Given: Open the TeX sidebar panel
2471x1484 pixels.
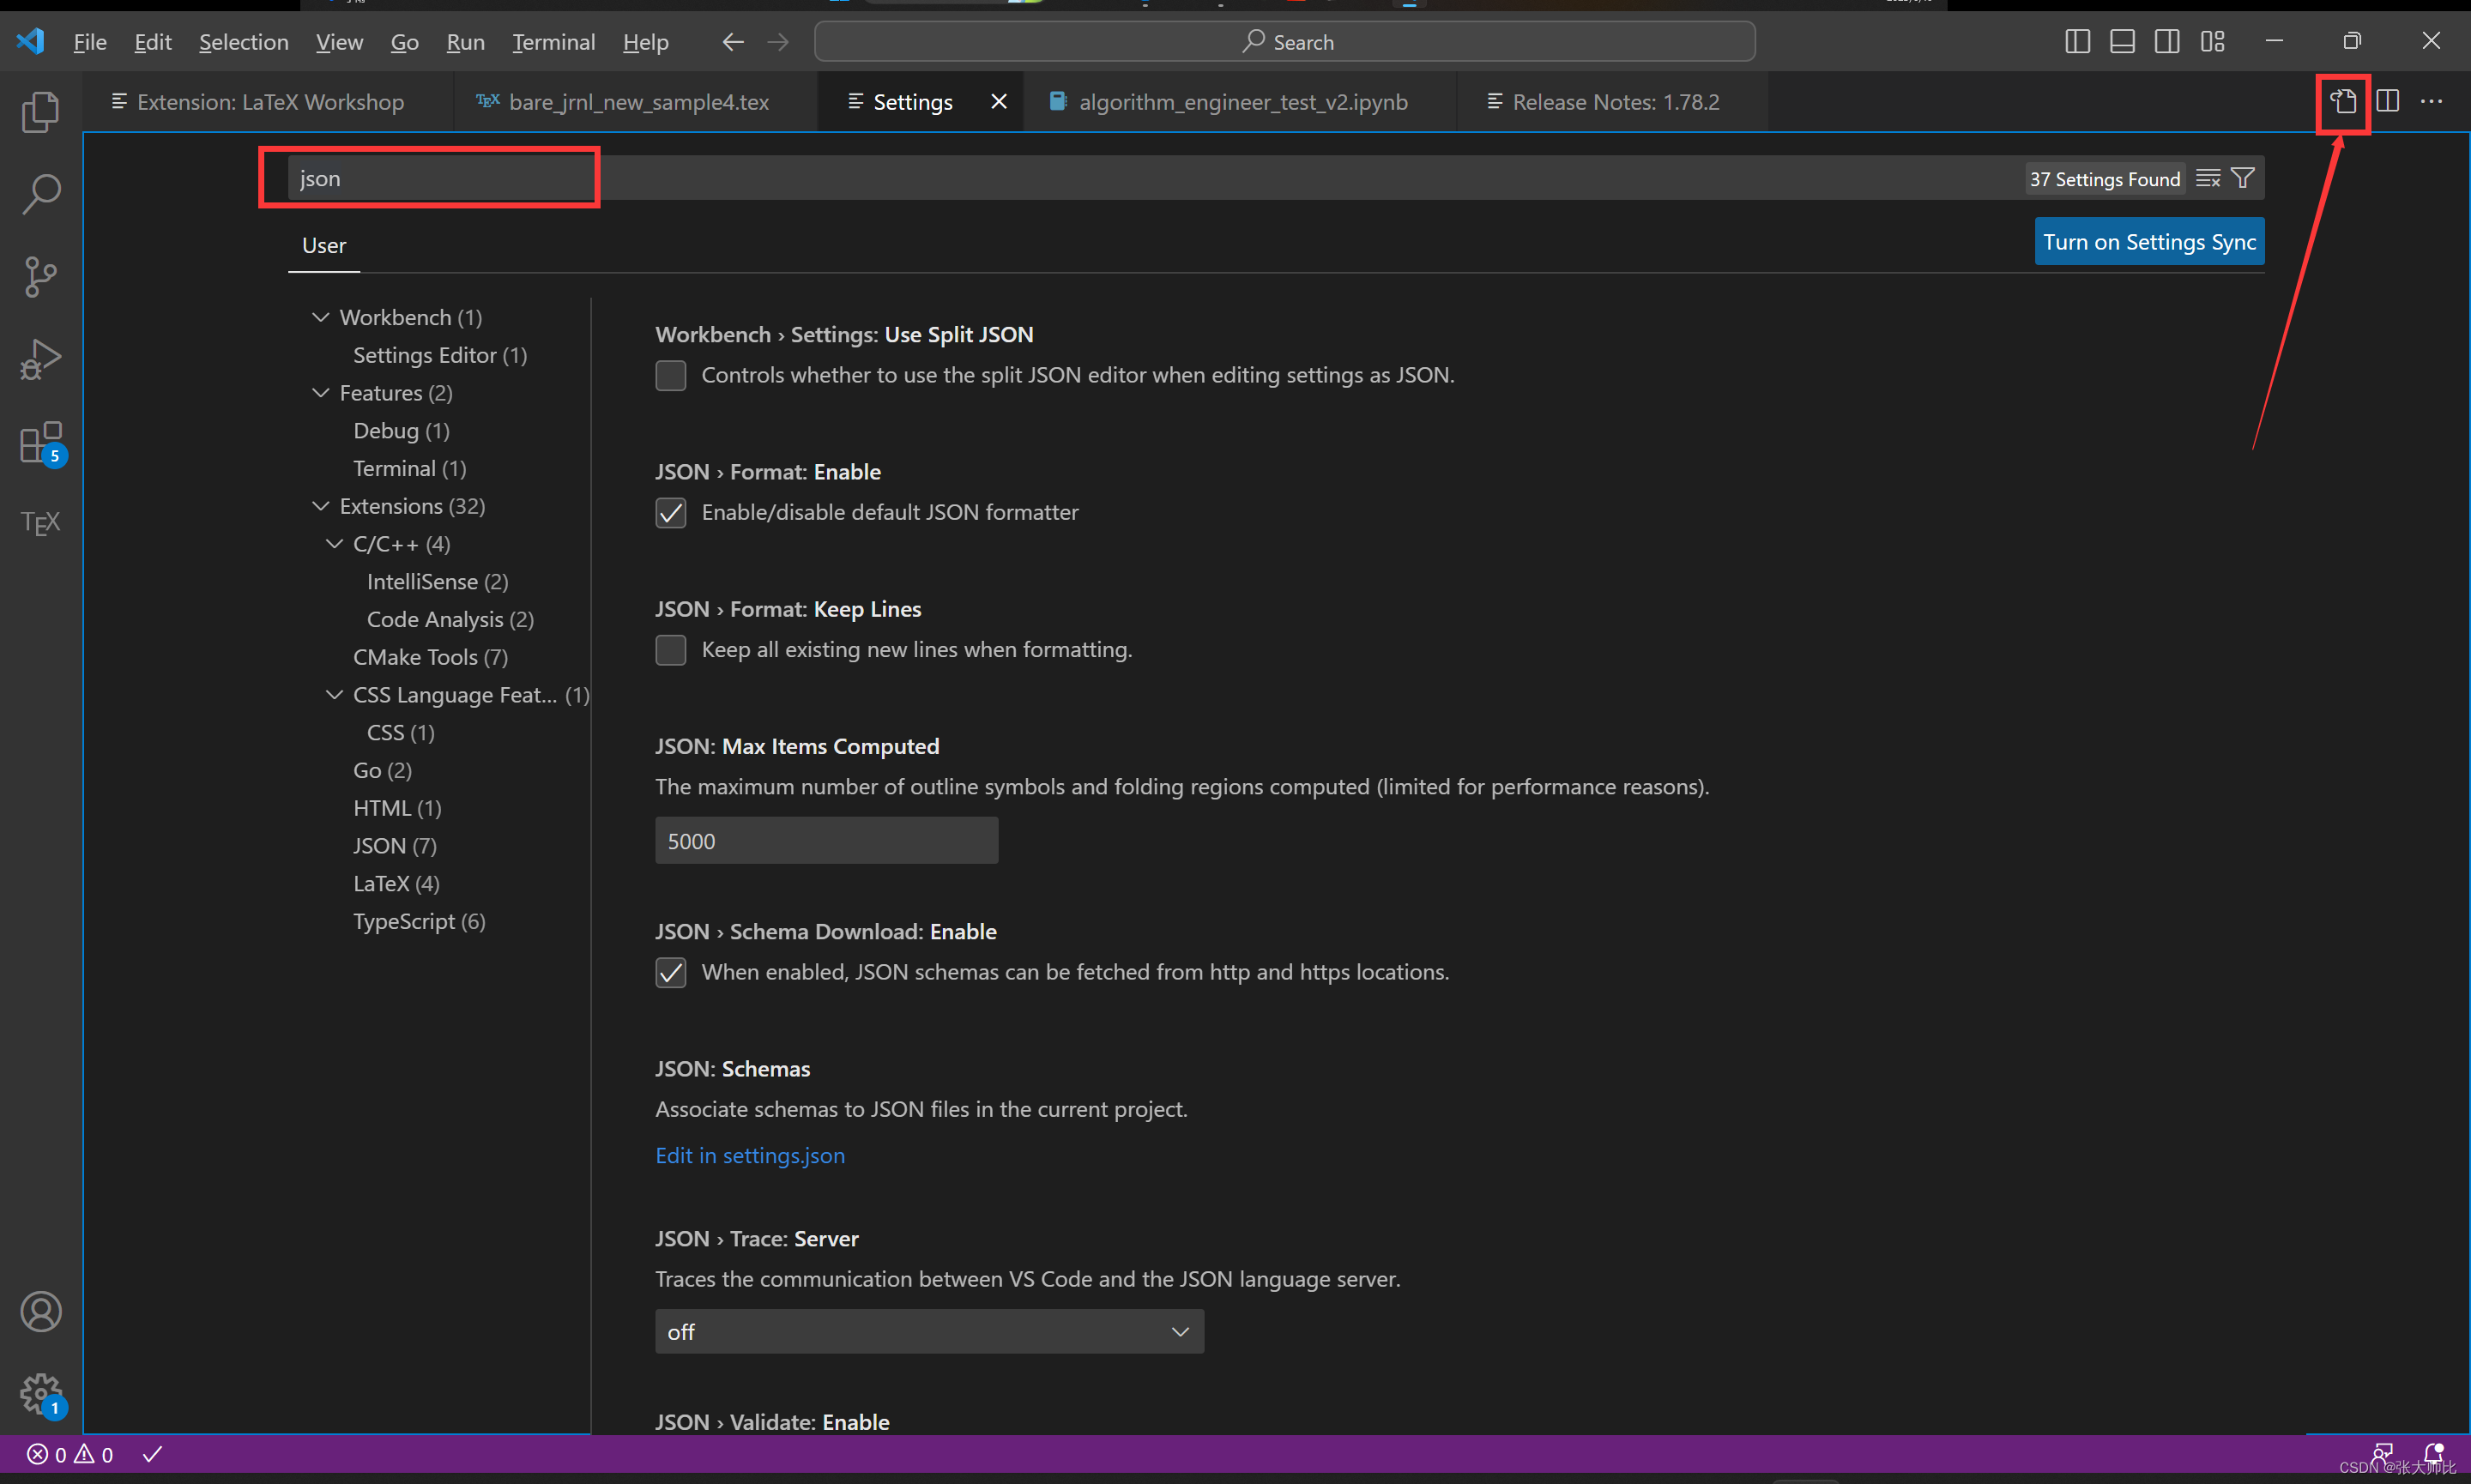Looking at the screenshot, I should pyautogui.click(x=41, y=523).
